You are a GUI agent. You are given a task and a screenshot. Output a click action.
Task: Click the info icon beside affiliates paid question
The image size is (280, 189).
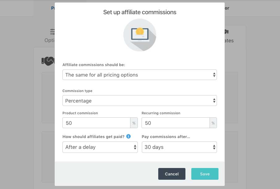point(128,136)
